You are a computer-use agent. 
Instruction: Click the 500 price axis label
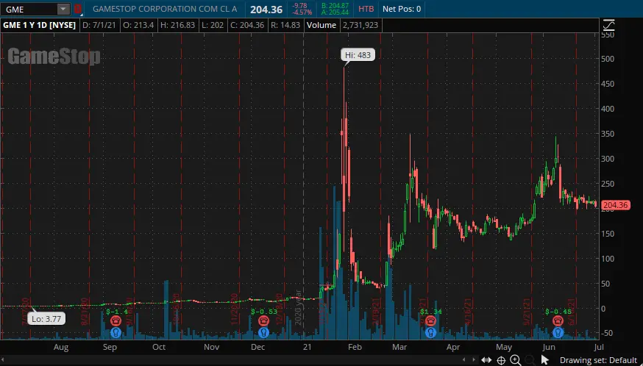coord(608,59)
